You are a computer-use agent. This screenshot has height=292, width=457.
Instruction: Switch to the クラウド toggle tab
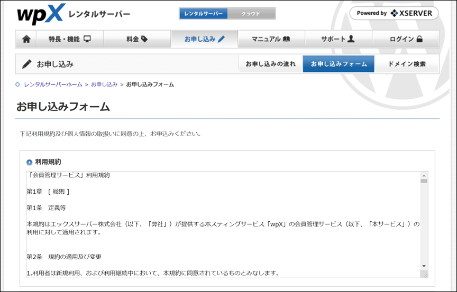point(251,14)
